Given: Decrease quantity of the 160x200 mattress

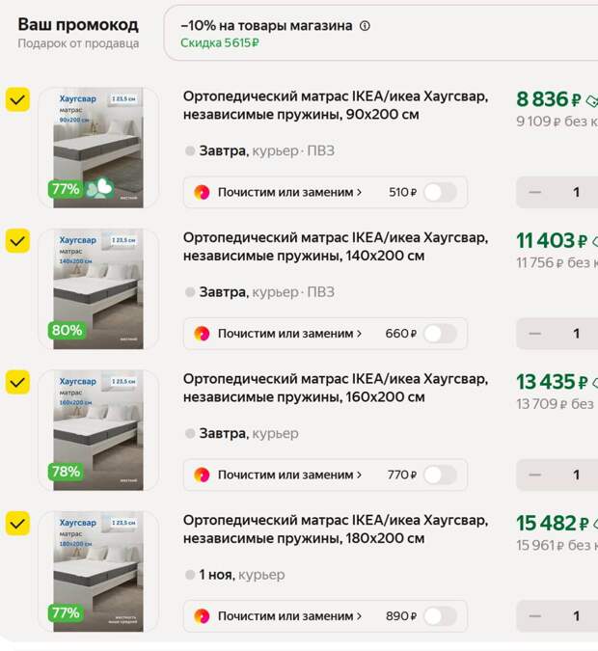Looking at the screenshot, I should [x=534, y=475].
